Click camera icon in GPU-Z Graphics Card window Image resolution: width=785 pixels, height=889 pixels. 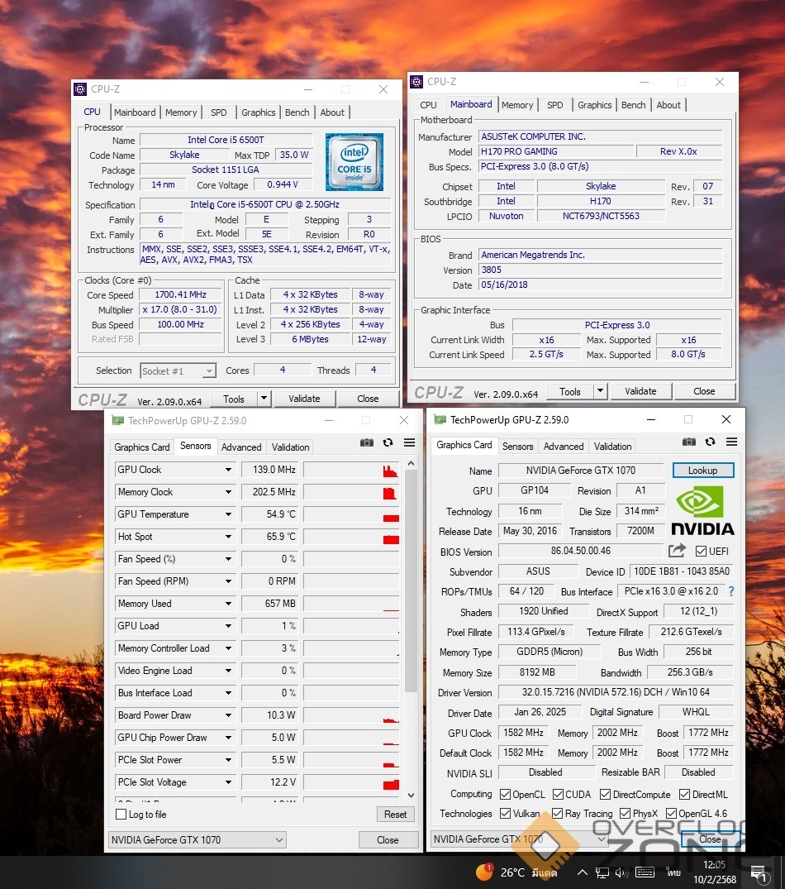click(688, 442)
